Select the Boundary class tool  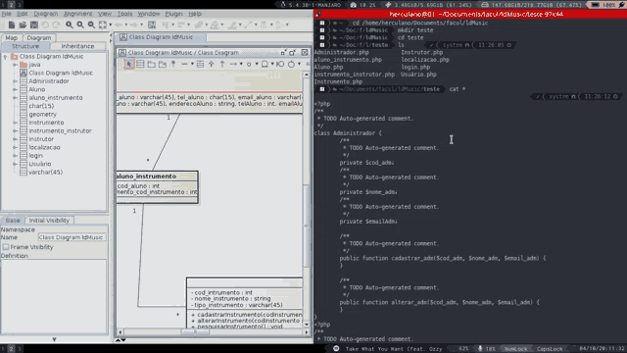coord(280,64)
